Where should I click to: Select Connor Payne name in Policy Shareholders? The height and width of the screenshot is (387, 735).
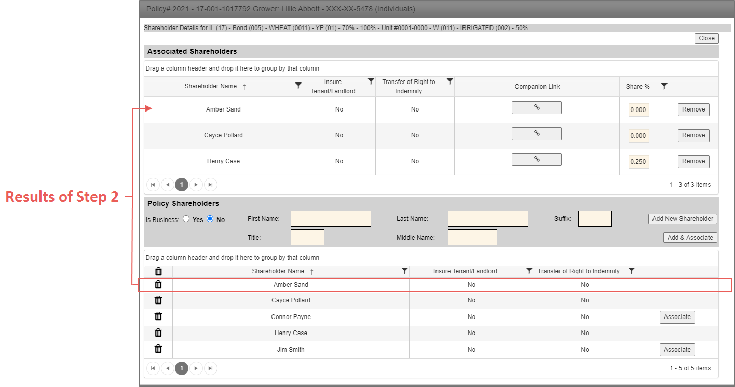click(x=291, y=317)
